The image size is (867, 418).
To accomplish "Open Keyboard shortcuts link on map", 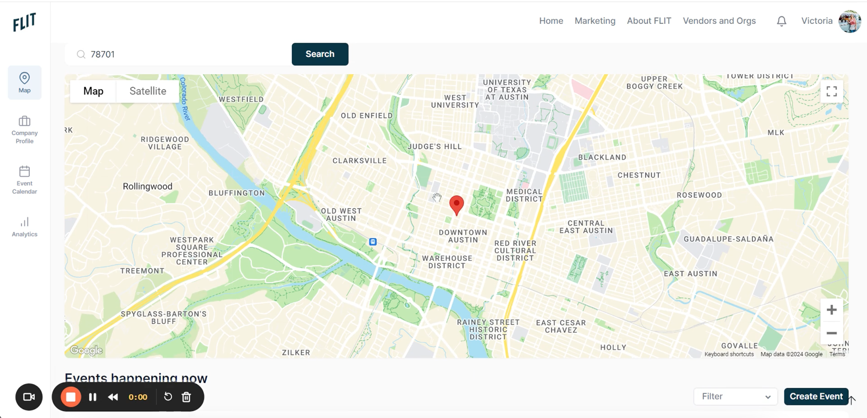I will tap(729, 354).
